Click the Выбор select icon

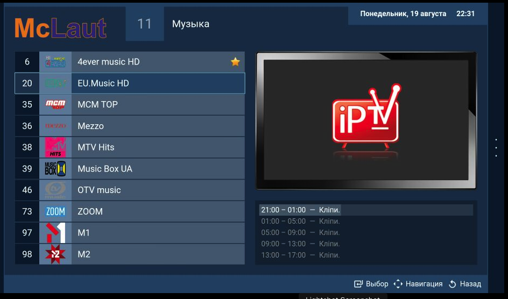coord(358,284)
